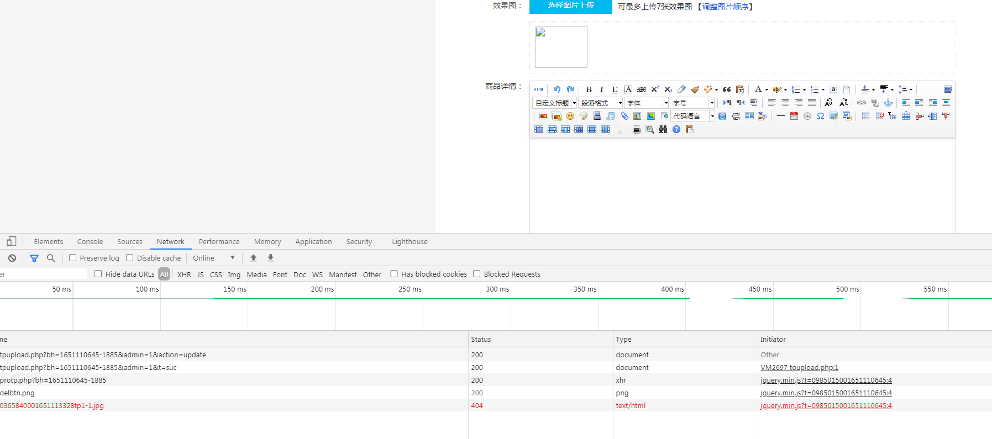
Task: Select the format painter brush
Action: pyautogui.click(x=695, y=89)
